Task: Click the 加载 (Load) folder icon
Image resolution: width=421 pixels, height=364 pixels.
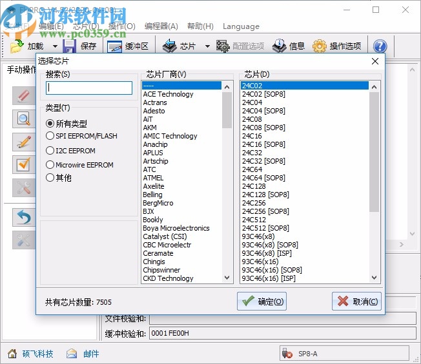Action: (17, 46)
